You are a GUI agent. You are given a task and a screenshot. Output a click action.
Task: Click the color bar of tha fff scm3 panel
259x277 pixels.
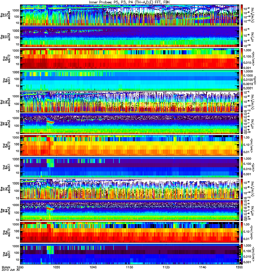pyautogui.click(x=241, y=37)
